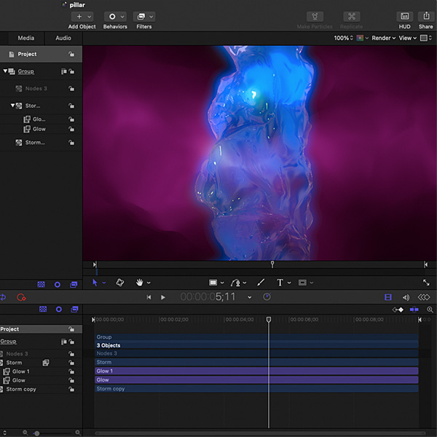Switch to the Media tab

(26, 38)
